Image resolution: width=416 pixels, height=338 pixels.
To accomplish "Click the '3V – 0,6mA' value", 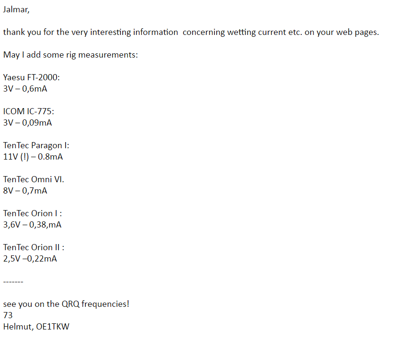I will tap(25, 89).
